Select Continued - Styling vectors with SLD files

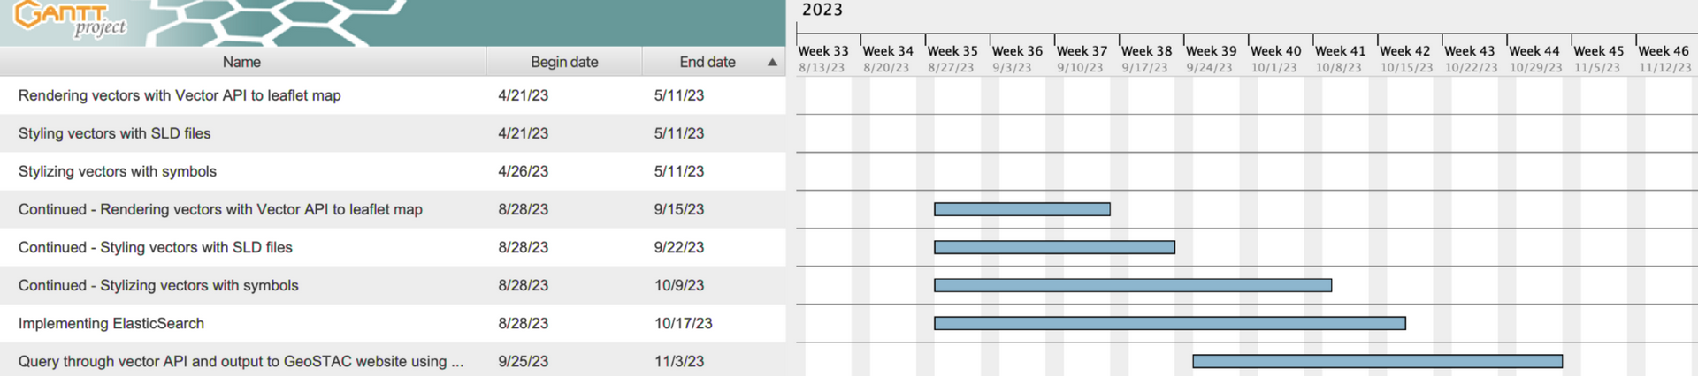[x=393, y=247]
